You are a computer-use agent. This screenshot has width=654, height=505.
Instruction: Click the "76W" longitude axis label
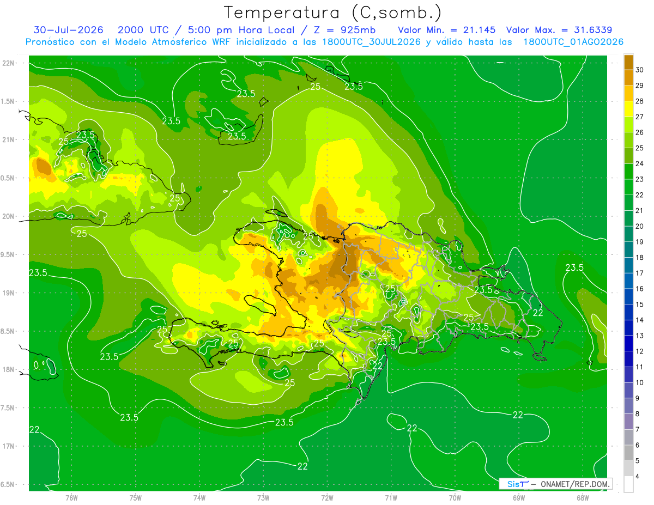point(71,497)
